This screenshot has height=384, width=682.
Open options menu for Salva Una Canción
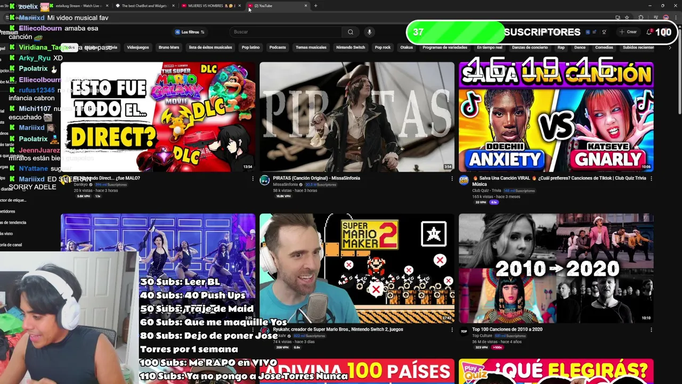(x=651, y=179)
